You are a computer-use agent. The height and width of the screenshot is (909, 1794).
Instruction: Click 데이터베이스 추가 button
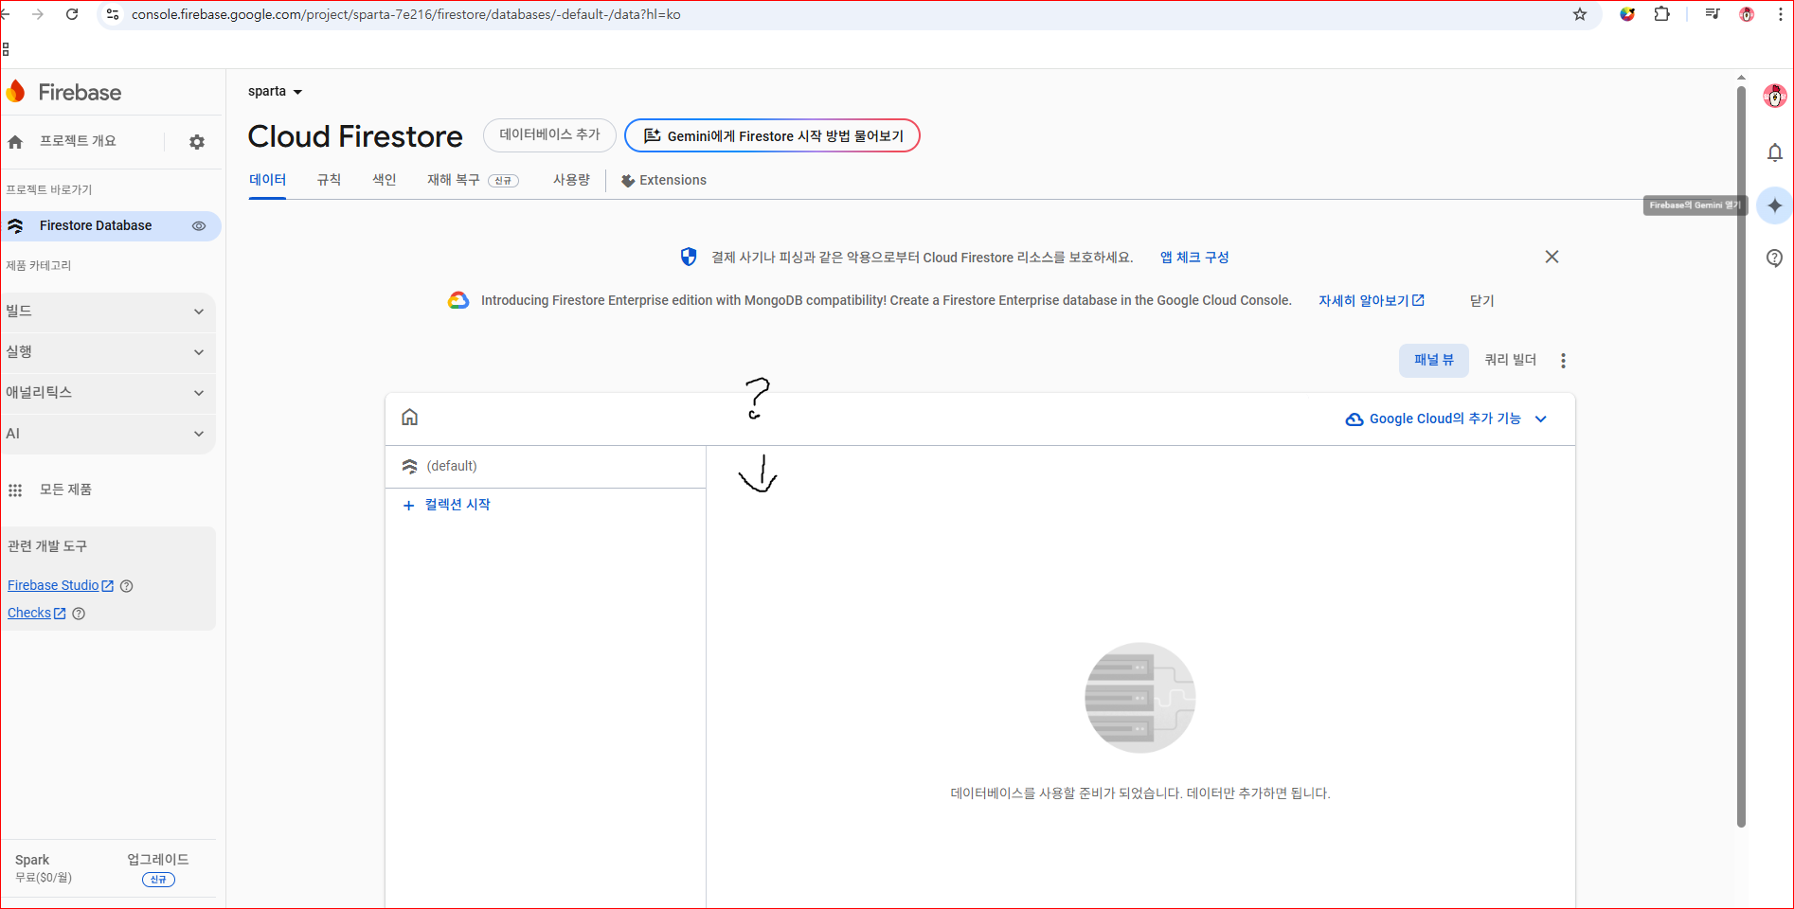point(549,135)
